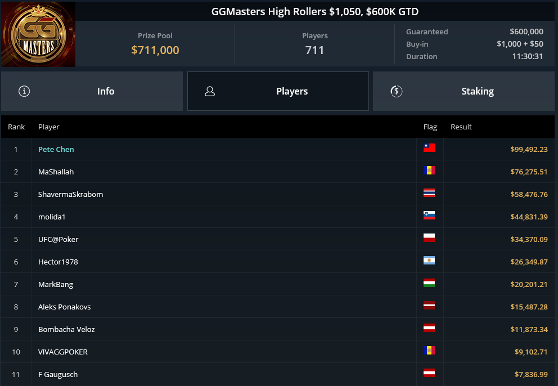
Task: Click the $711,000 prize pool amount
Action: point(155,50)
